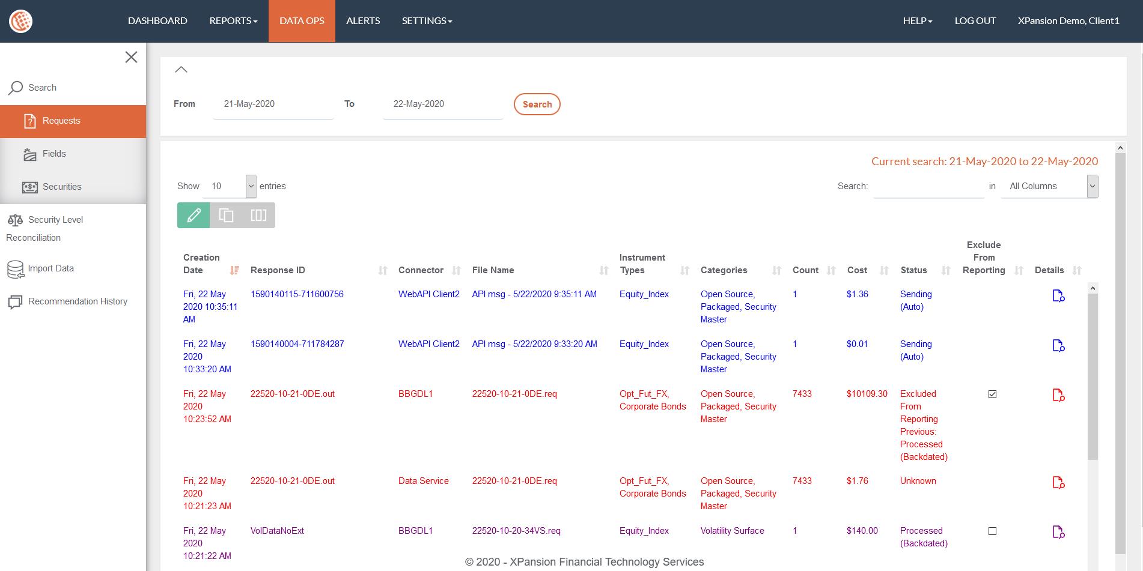
Task: Open the Reports menu
Action: coord(233,21)
